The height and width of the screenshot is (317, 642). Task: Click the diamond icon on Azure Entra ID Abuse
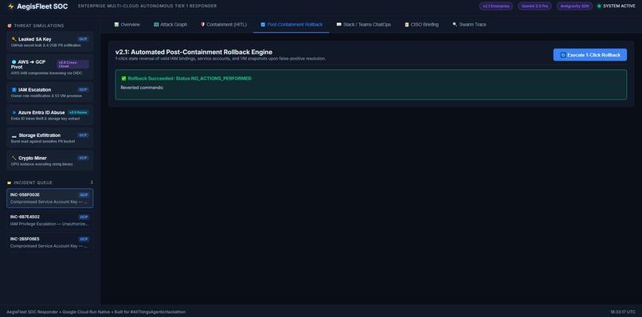coord(14,112)
